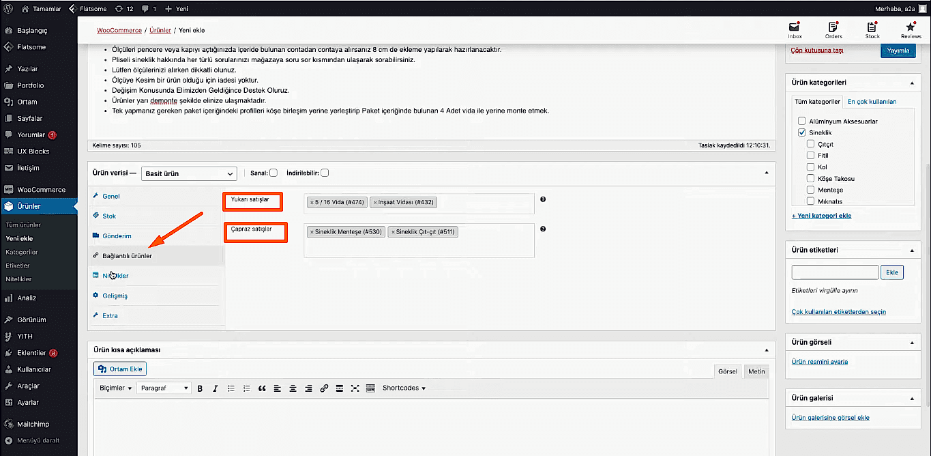
Task: Remove the Sineklik Menteşe (#530) tag
Action: coord(312,232)
